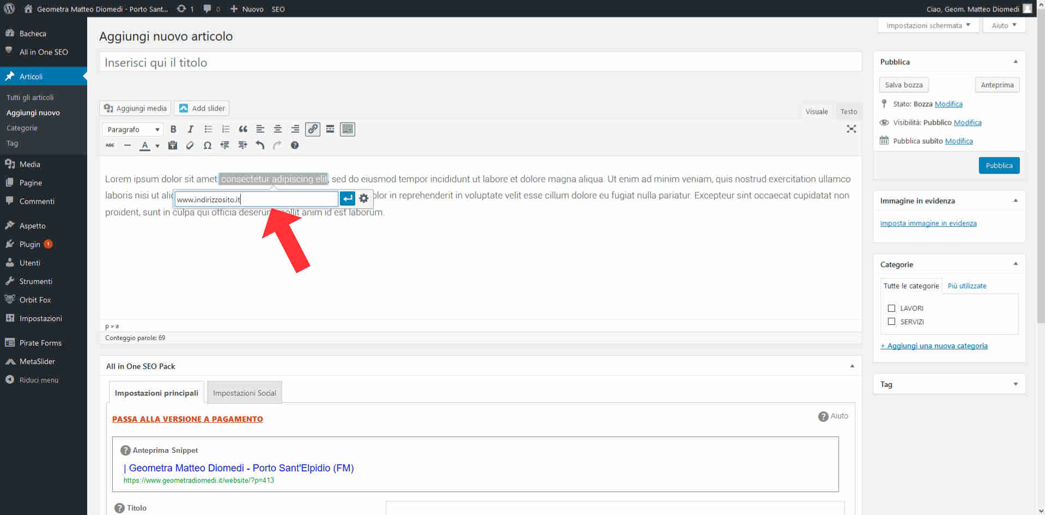Expand the Aiuto dropdown at top

pyautogui.click(x=1004, y=25)
